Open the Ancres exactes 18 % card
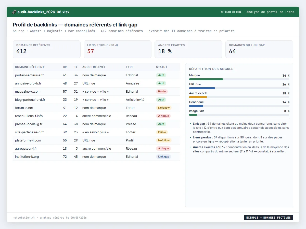Viewport: 306px width, 229px height. coord(188,49)
